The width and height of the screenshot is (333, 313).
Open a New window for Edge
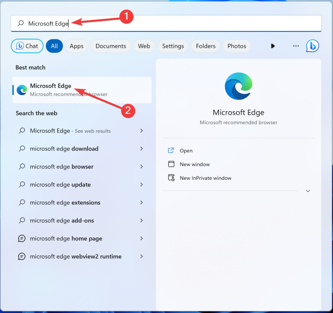tap(194, 164)
